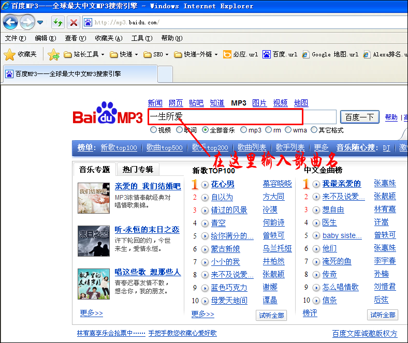Select the mp3 format radio button
The height and width of the screenshot is (343, 408).
point(243,129)
